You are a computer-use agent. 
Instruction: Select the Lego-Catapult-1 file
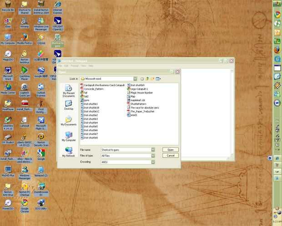[137, 89]
